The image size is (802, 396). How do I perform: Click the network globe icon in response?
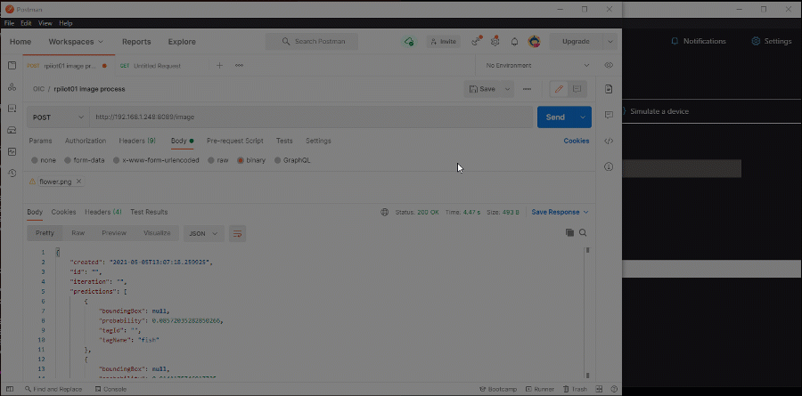[385, 212]
